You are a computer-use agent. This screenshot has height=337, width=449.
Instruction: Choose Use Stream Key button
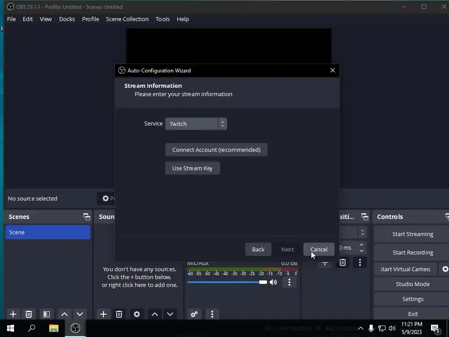click(192, 168)
